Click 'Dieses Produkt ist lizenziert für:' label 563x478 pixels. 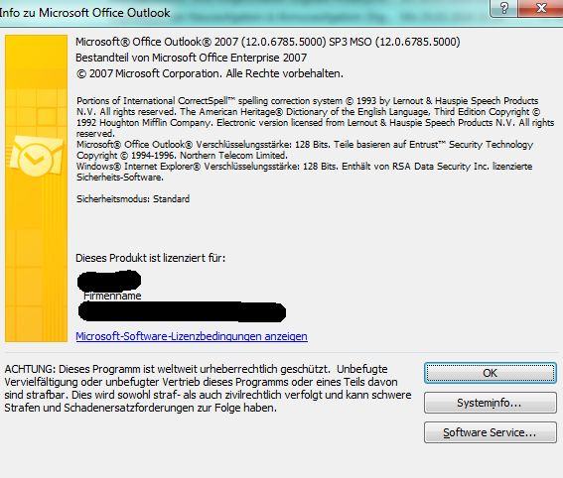[x=151, y=258]
